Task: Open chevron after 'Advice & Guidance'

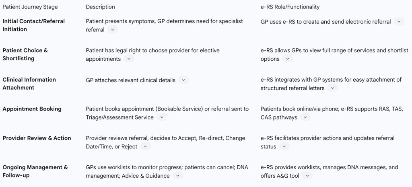Action: click(177, 176)
